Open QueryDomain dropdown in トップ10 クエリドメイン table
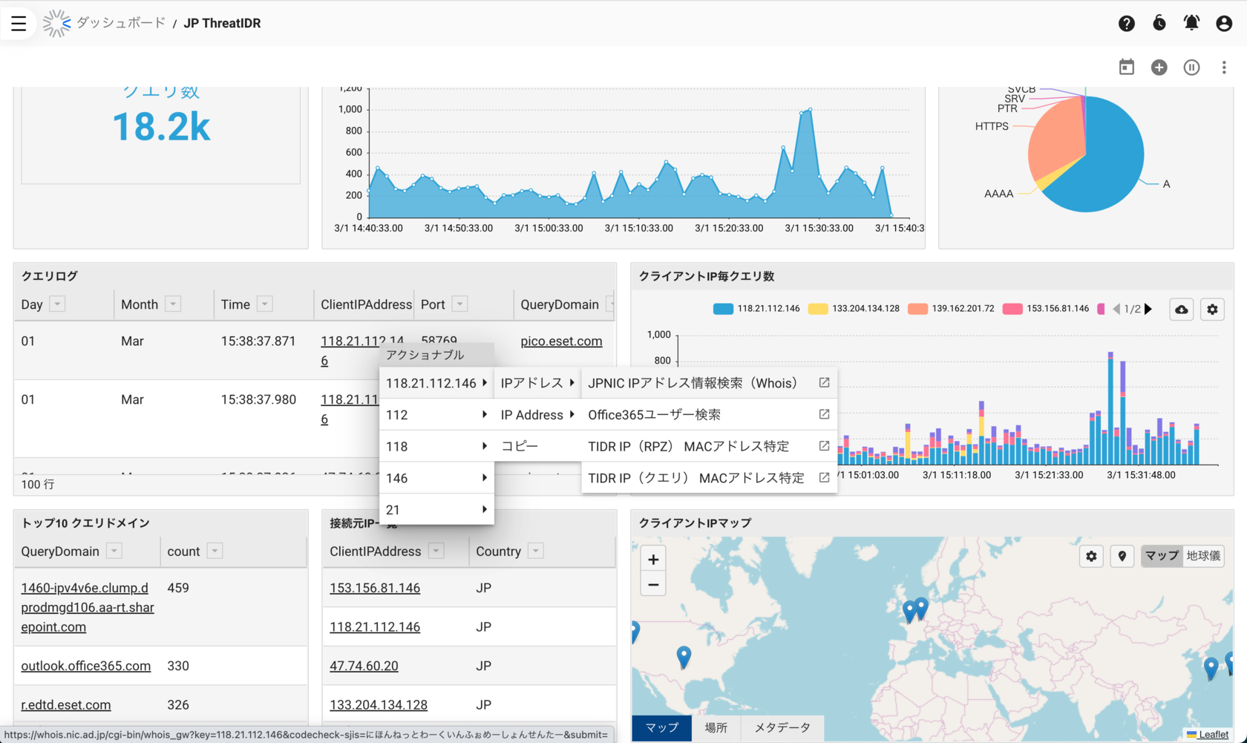 tap(114, 551)
